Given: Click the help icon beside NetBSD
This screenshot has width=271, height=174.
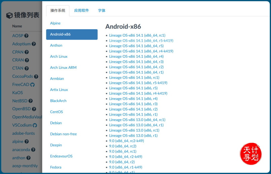Looking at the screenshot, I should tap(30, 101).
